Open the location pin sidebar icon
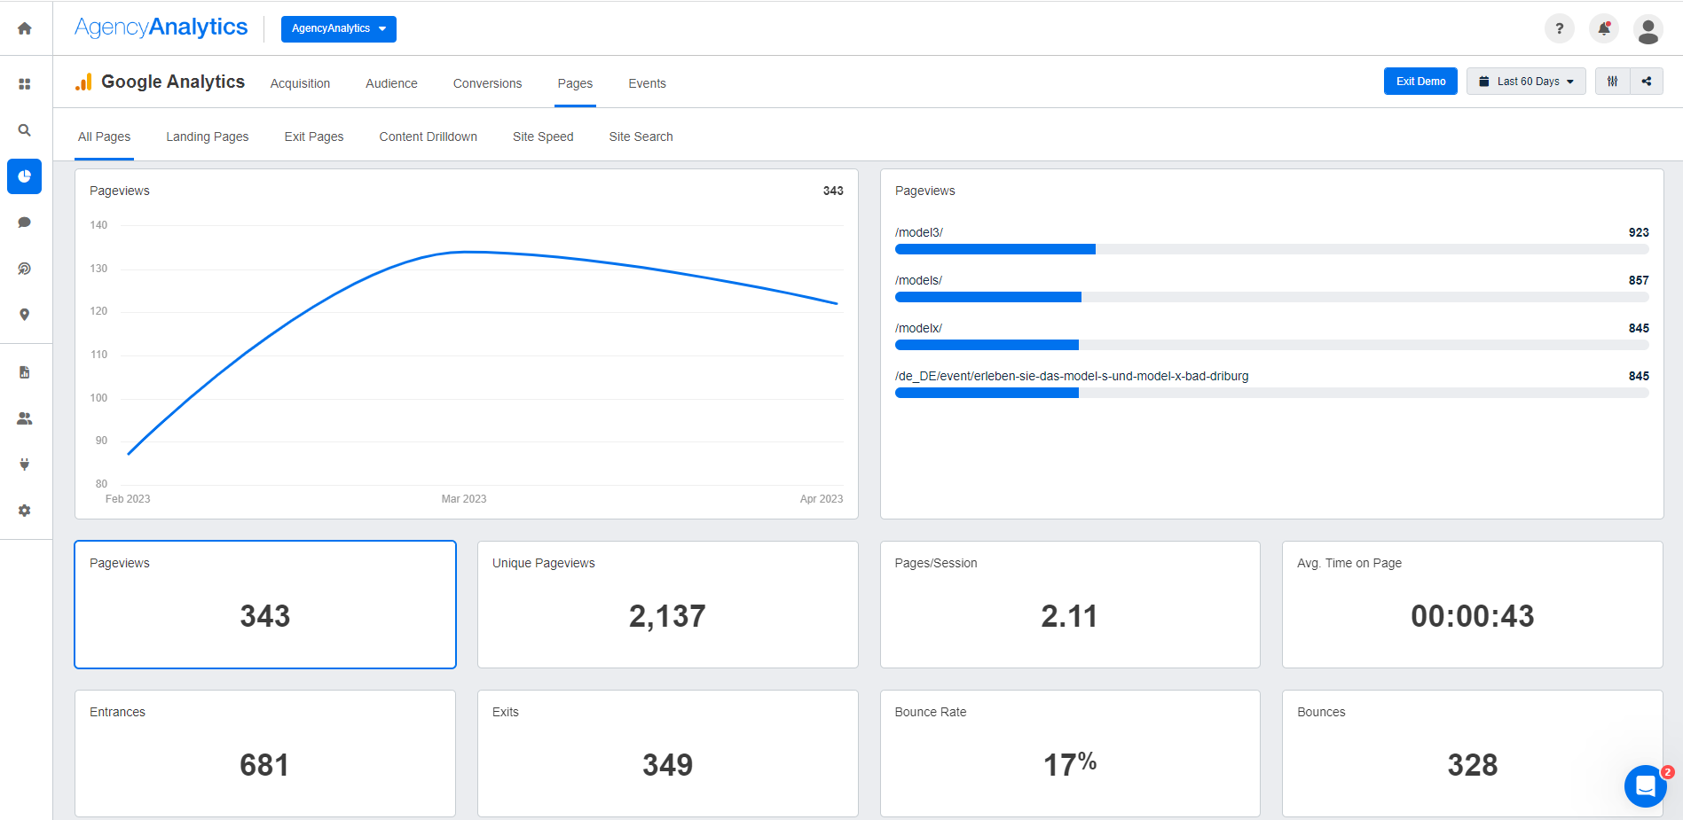The height and width of the screenshot is (820, 1683). pyautogui.click(x=25, y=315)
